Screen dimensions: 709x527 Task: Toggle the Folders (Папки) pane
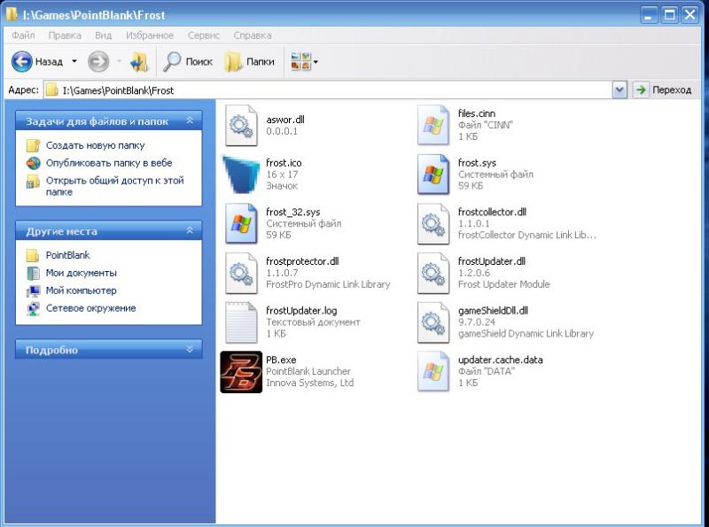(249, 62)
